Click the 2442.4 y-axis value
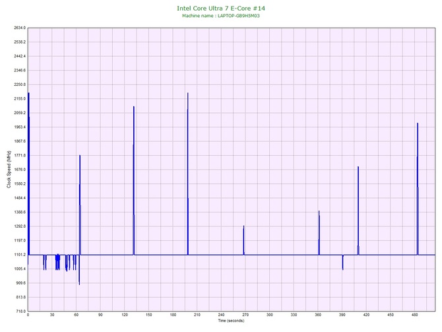The image size is (442, 332). click(x=20, y=56)
